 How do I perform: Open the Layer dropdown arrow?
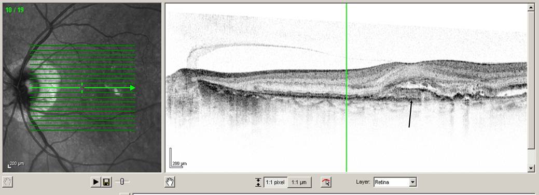[413, 182]
